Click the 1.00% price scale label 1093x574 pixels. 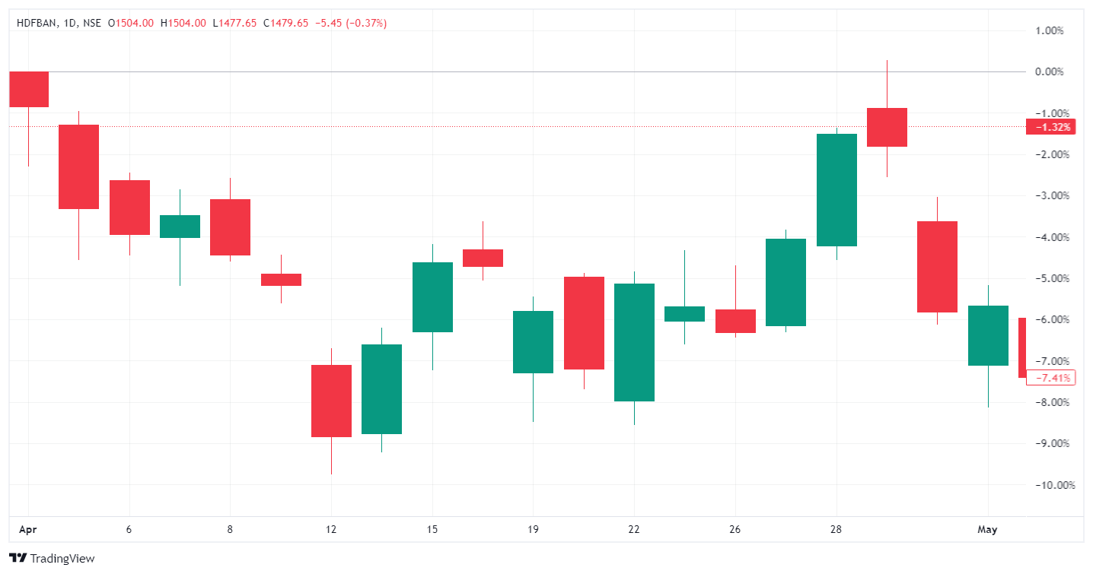coord(1050,31)
